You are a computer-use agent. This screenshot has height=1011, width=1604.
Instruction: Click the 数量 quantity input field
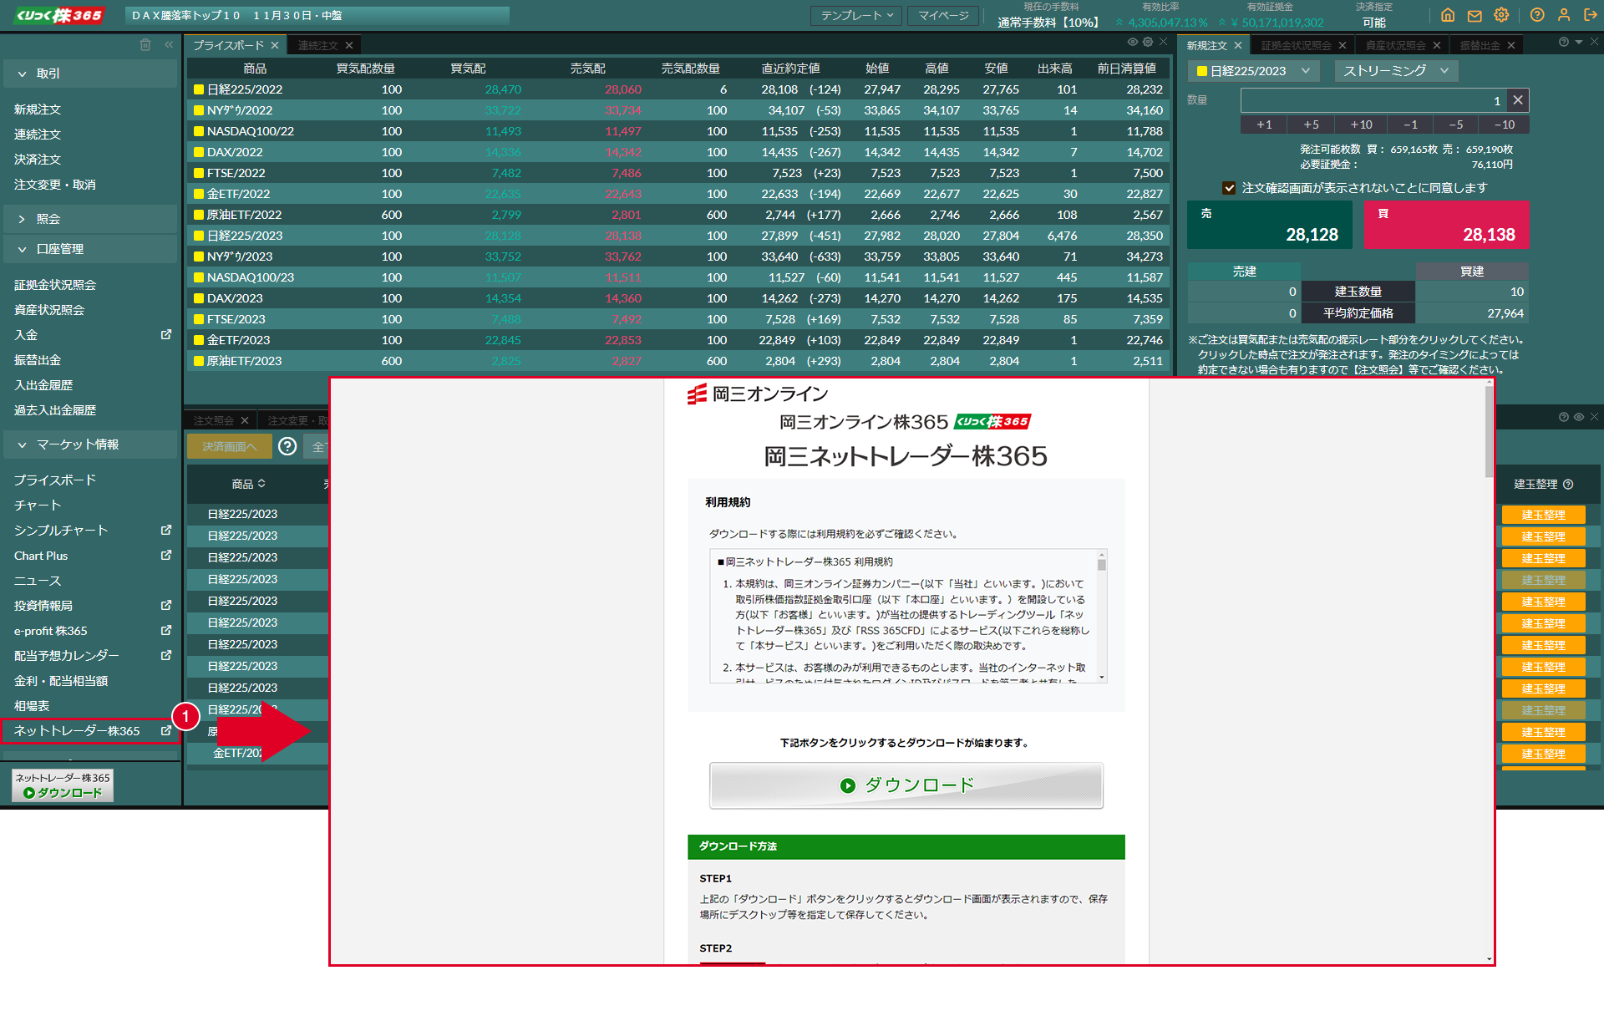pyautogui.click(x=1373, y=100)
